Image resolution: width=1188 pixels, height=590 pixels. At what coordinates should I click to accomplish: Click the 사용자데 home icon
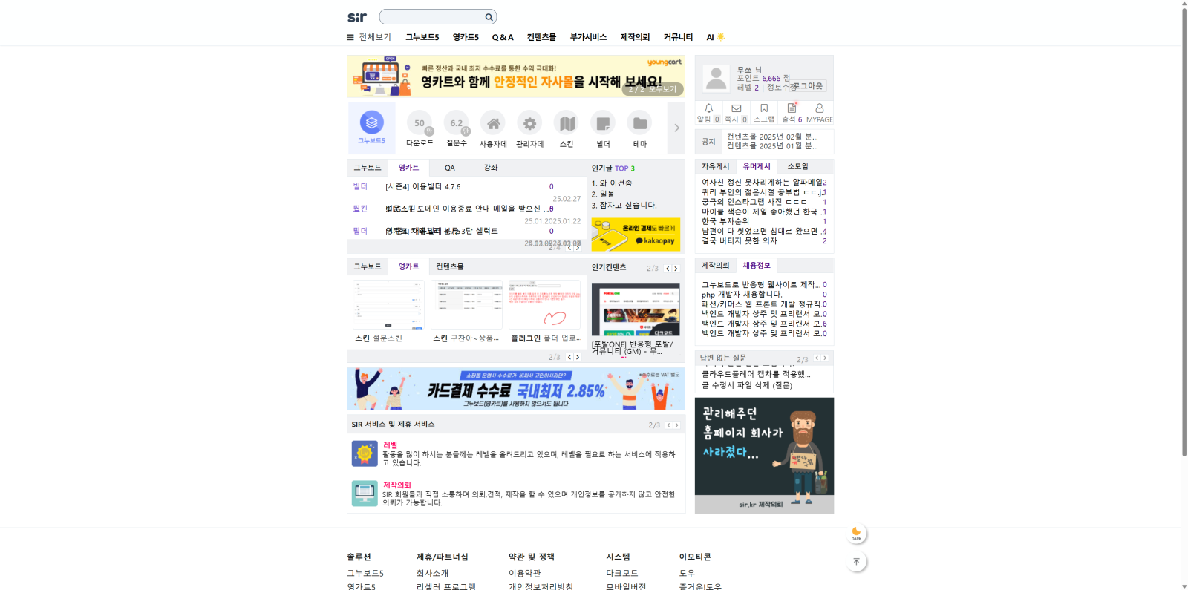point(493,123)
